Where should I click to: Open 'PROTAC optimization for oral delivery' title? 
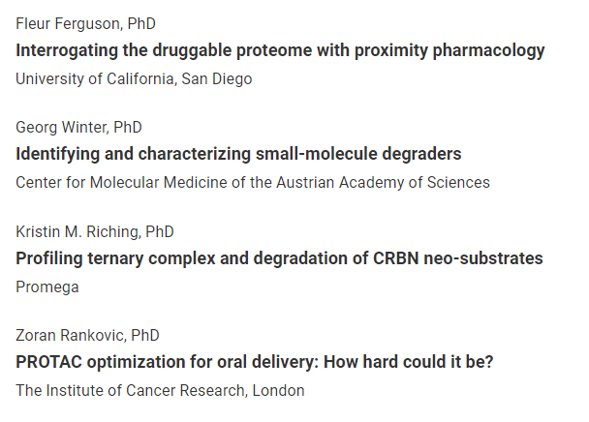tap(255, 362)
